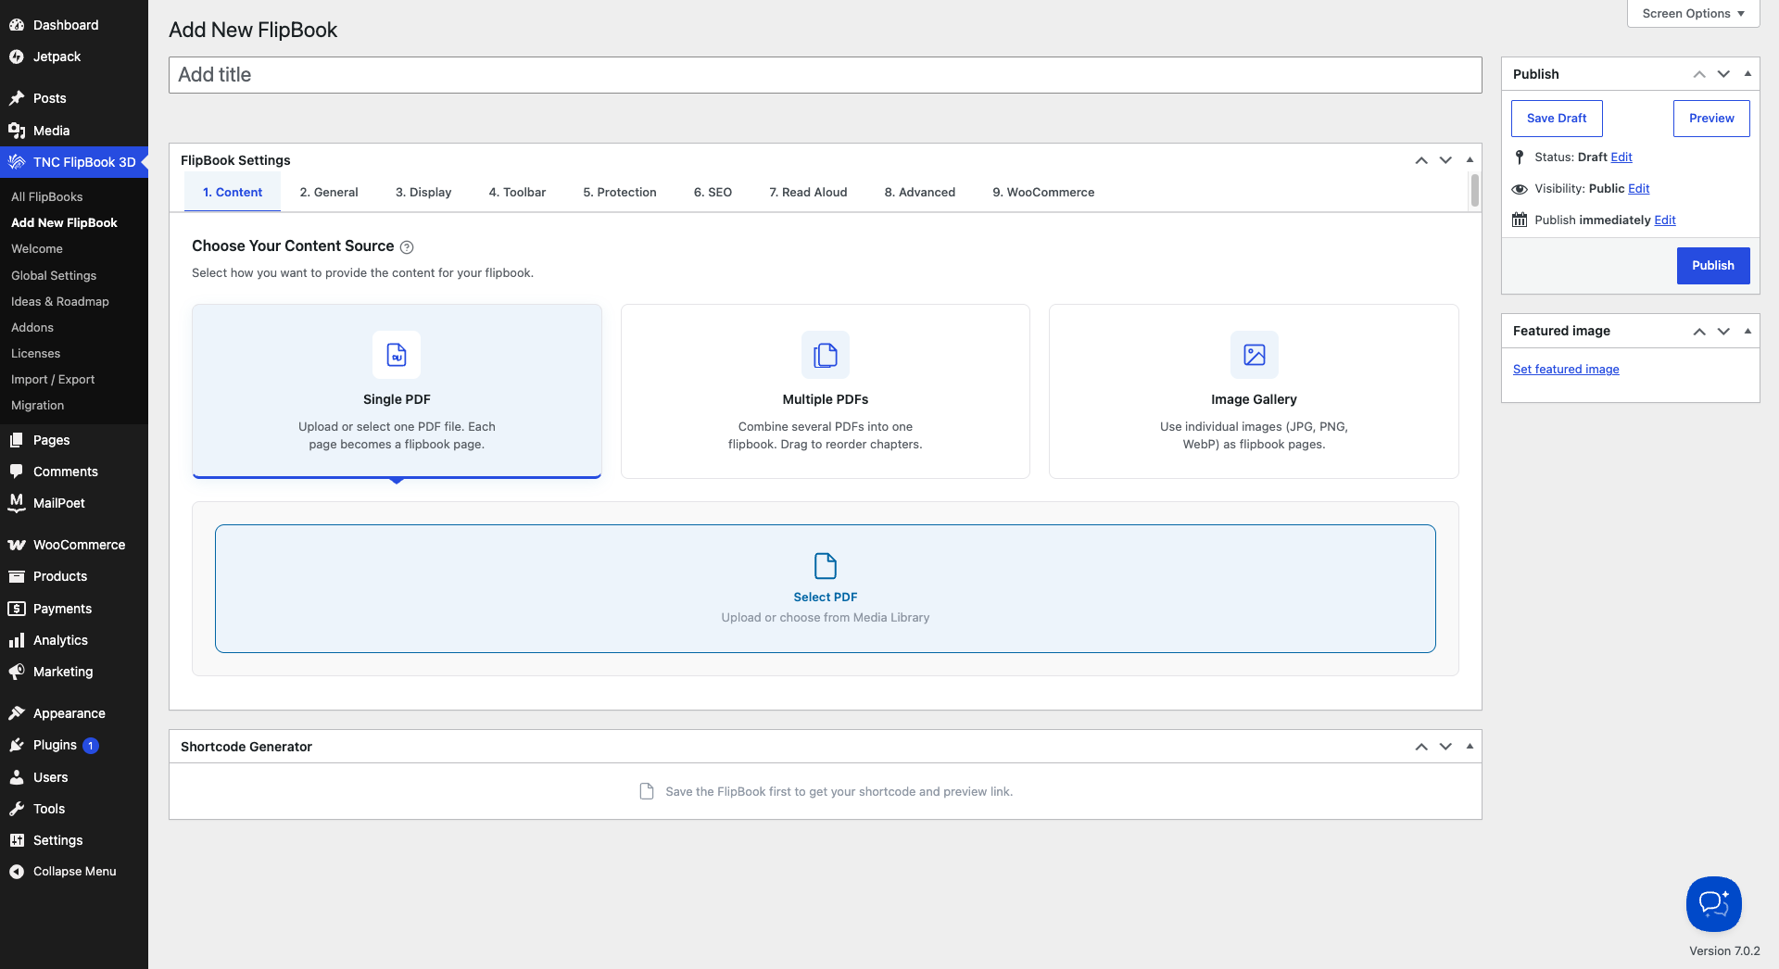
Task: Click the Collapse Menu arrow icon
Action: click(x=17, y=872)
